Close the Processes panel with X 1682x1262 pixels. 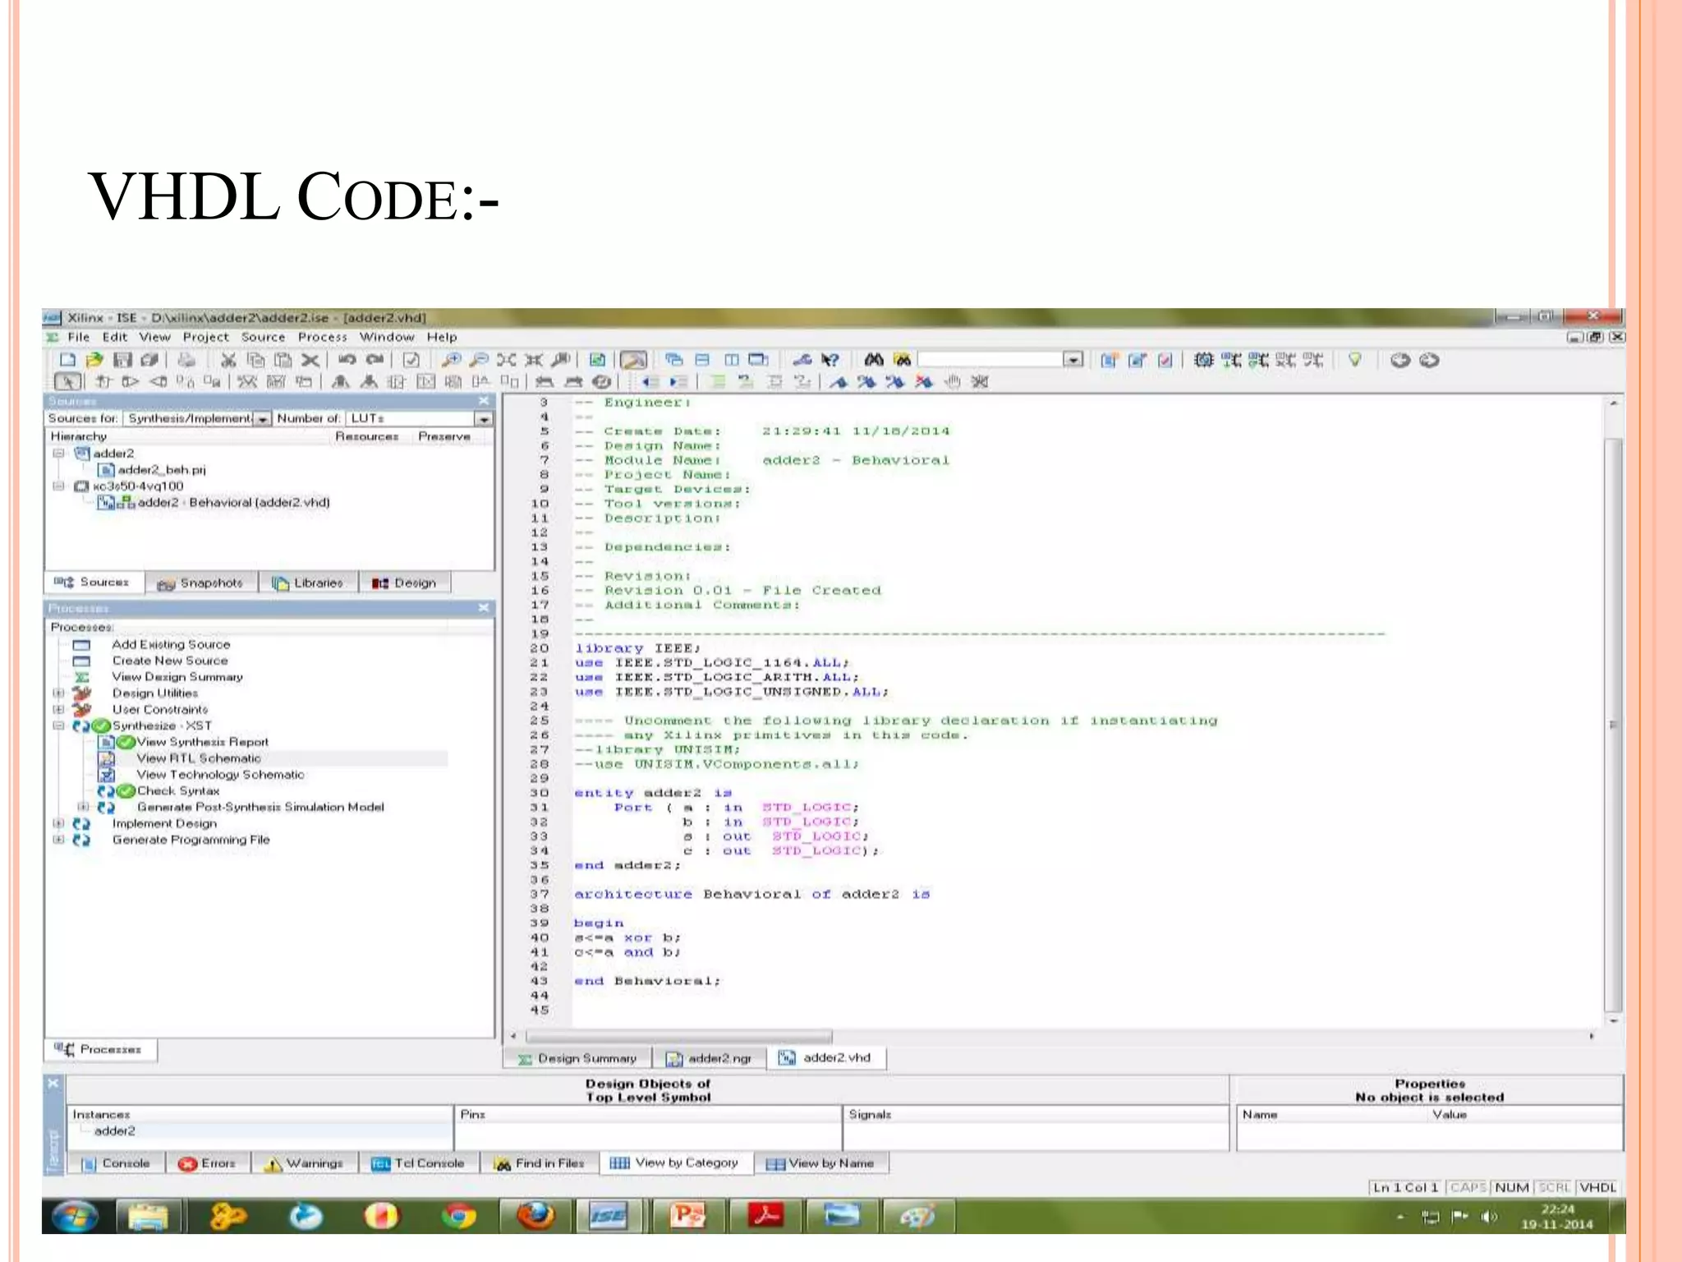(484, 608)
